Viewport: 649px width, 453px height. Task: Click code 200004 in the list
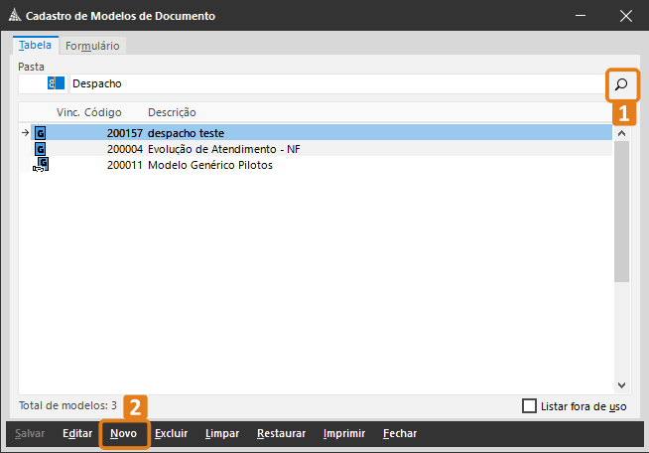coord(125,149)
